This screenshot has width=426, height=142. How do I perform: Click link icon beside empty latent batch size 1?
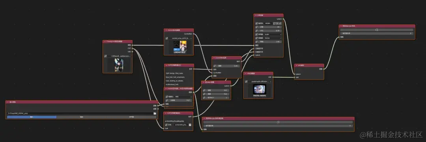(204, 98)
